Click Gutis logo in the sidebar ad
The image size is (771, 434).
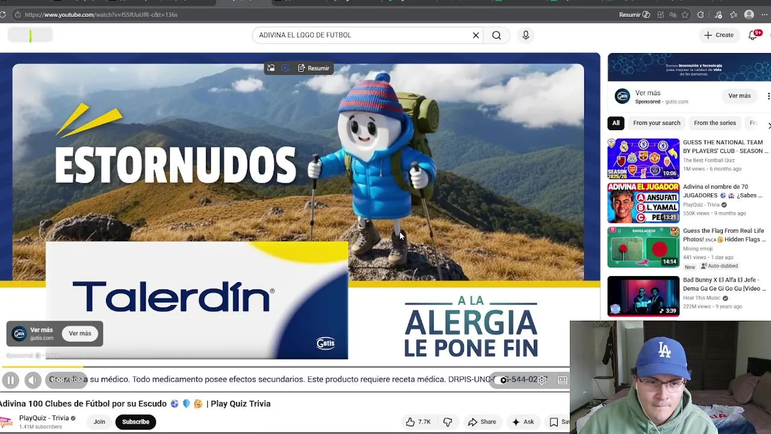point(622,96)
